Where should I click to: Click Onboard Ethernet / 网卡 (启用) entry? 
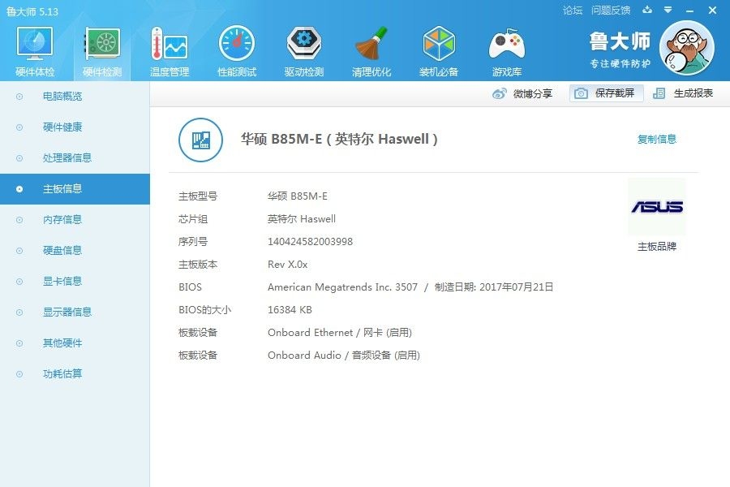340,332
